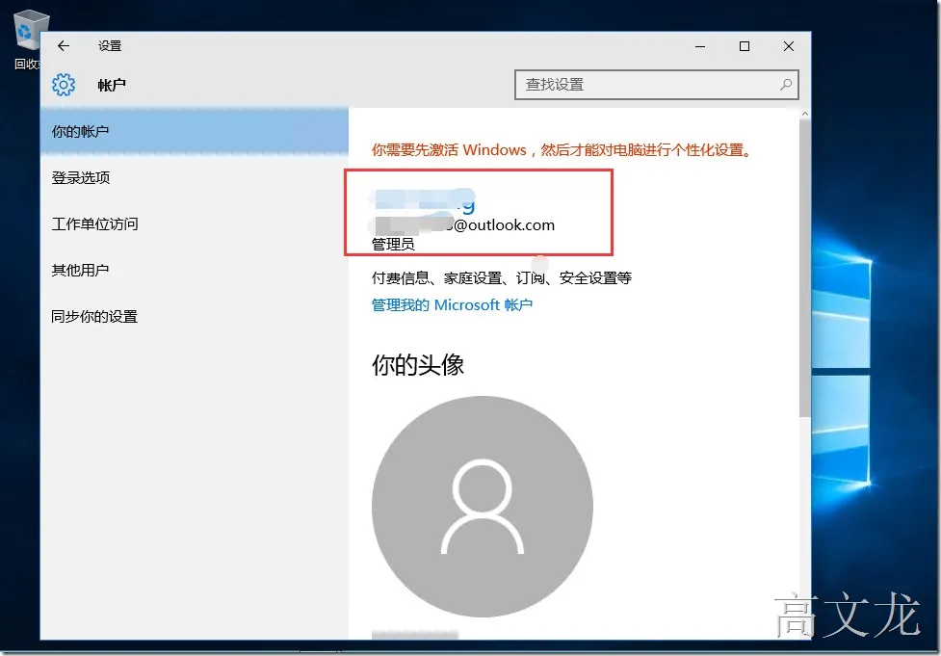Image resolution: width=941 pixels, height=656 pixels.
Task: Open 同步你的设置 in the sidebar
Action: coord(195,316)
